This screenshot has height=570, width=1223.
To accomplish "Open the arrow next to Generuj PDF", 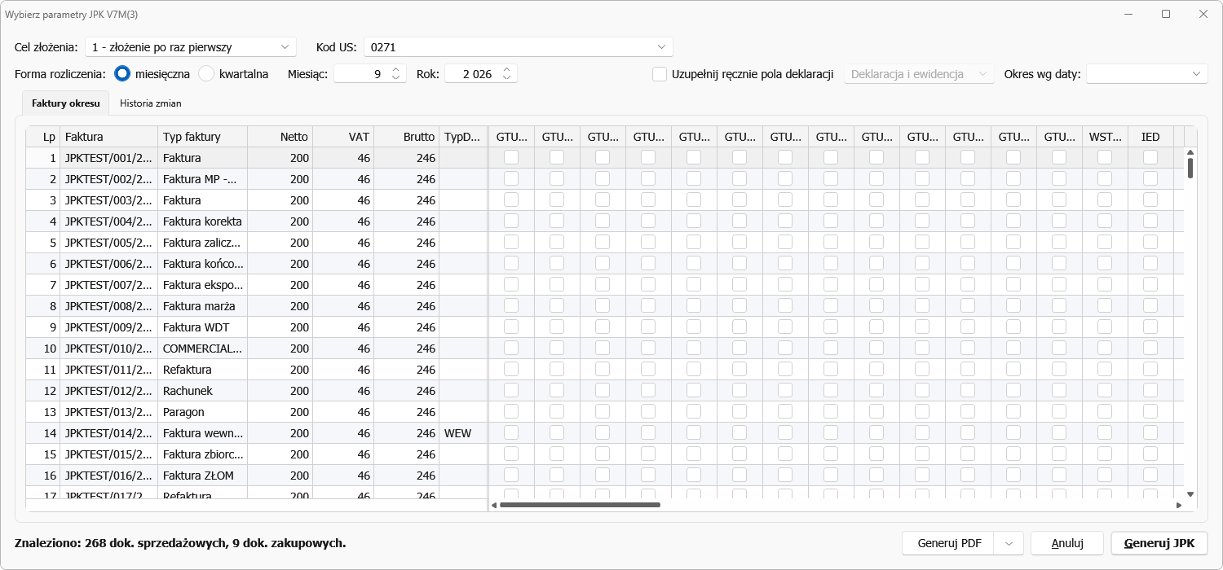I will pos(1009,543).
